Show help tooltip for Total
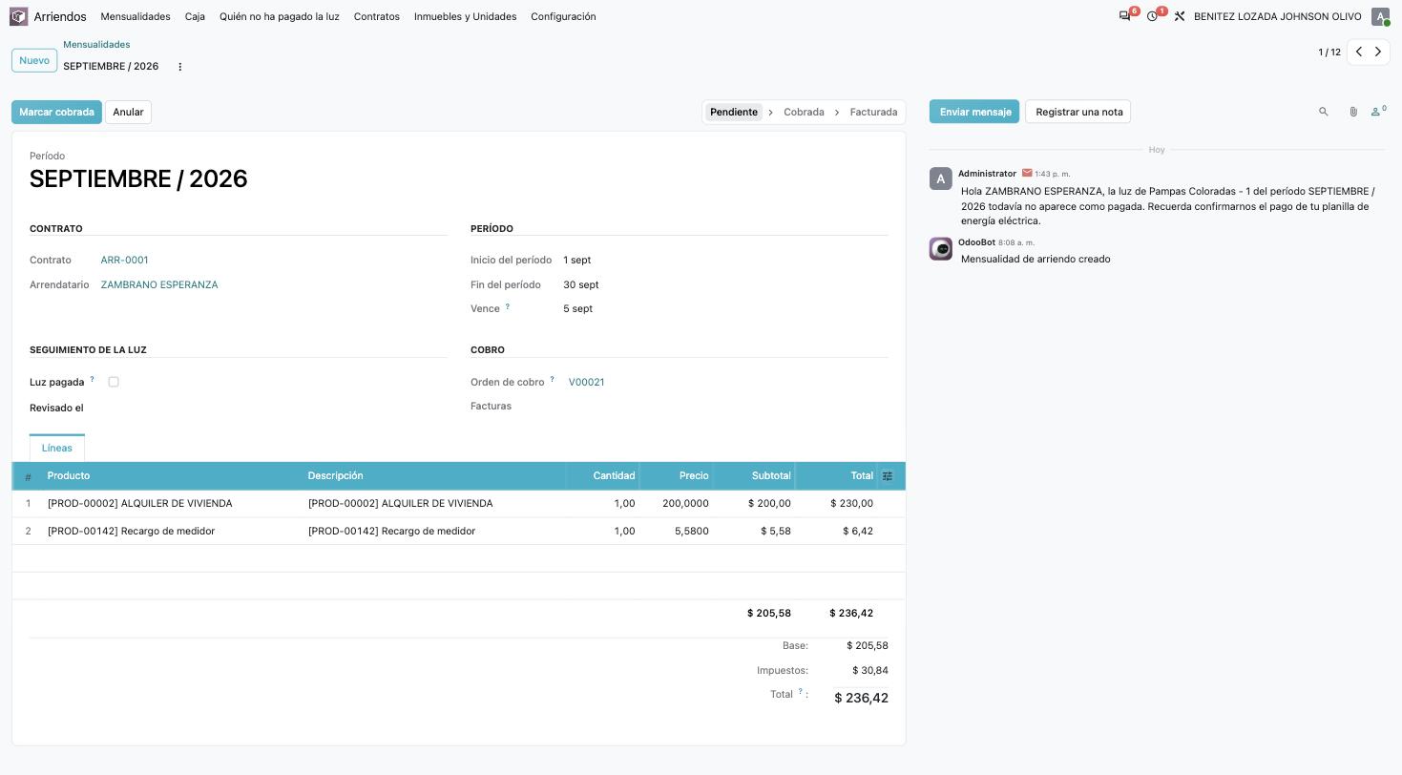This screenshot has height=775, width=1402. coord(801,692)
